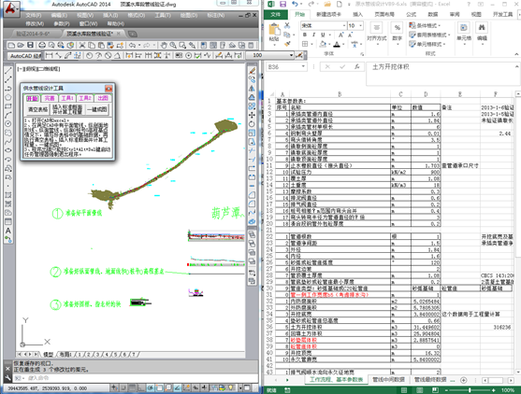
Task: Open the Excel green File tab
Action: [x=275, y=14]
